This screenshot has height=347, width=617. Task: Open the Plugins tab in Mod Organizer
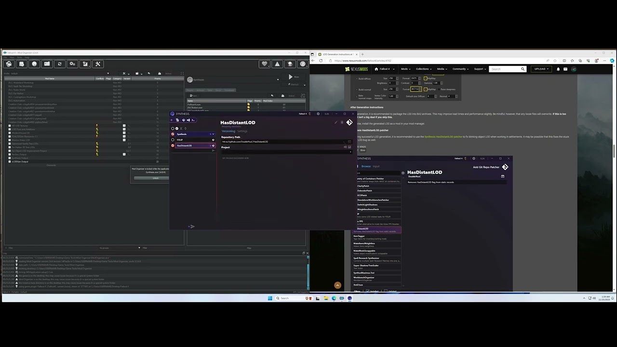pos(190,90)
